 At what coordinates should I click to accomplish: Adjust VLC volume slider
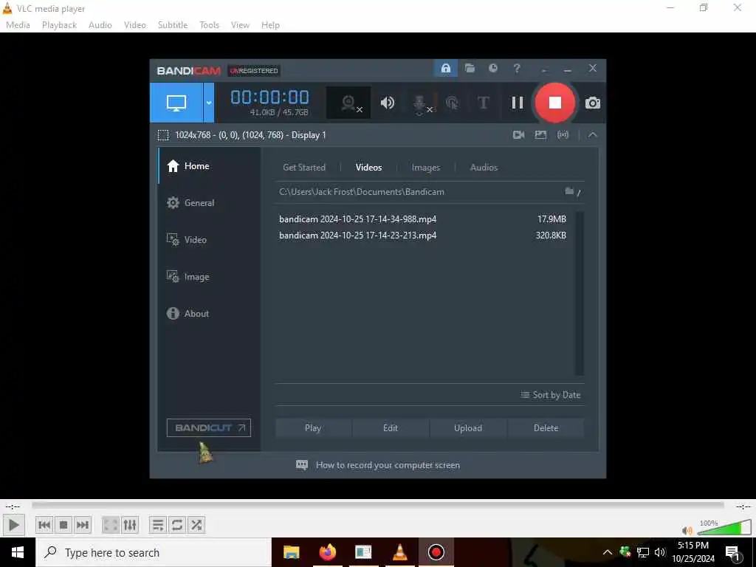[x=724, y=529]
